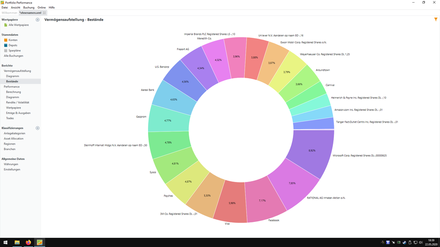Viewport: 440px width, 247px height.
Task: Select Alle Buchungen in sidebar
Action: click(13, 56)
